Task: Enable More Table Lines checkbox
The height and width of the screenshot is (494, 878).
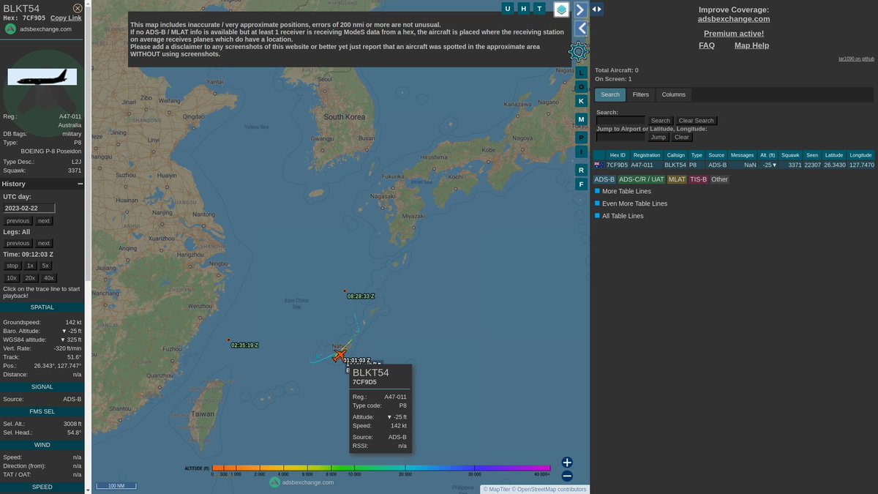Action: coord(598,191)
